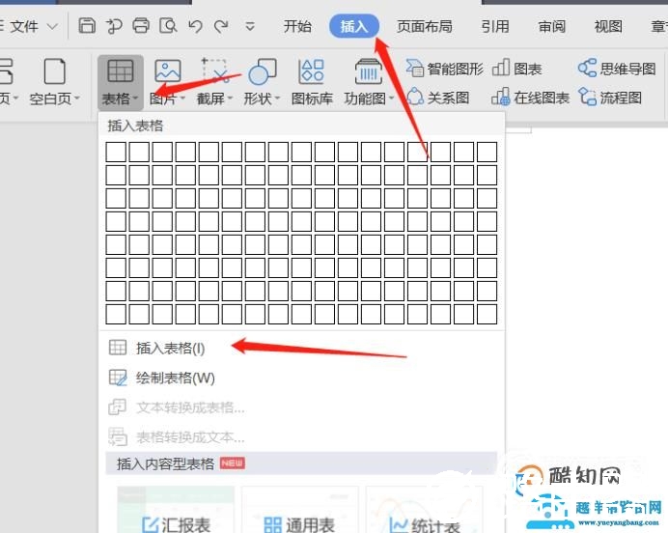
Task: Click the 截屏 screenshot icon
Action: 214,70
